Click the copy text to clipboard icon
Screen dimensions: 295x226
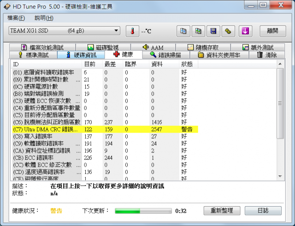(x=183, y=31)
